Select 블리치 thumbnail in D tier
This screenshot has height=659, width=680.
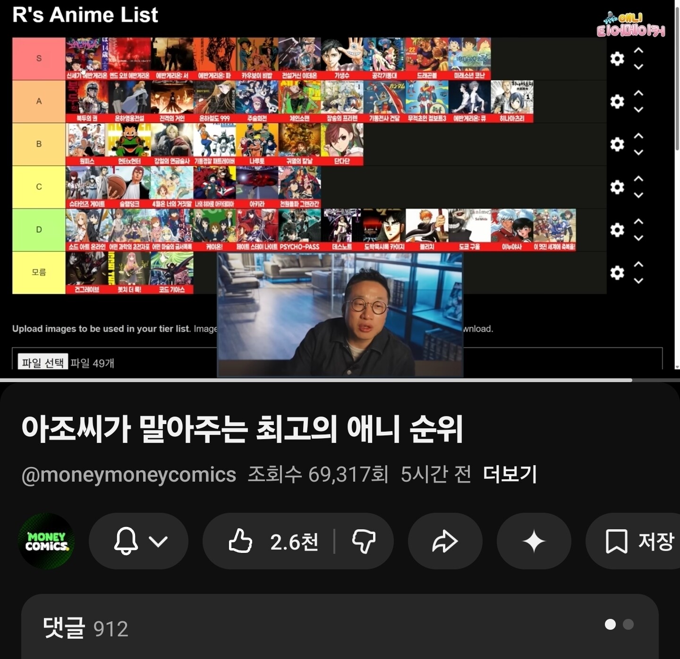pos(427,230)
